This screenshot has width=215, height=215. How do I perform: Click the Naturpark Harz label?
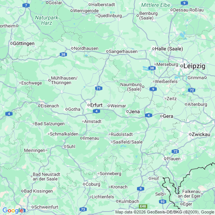tap(46, 20)
